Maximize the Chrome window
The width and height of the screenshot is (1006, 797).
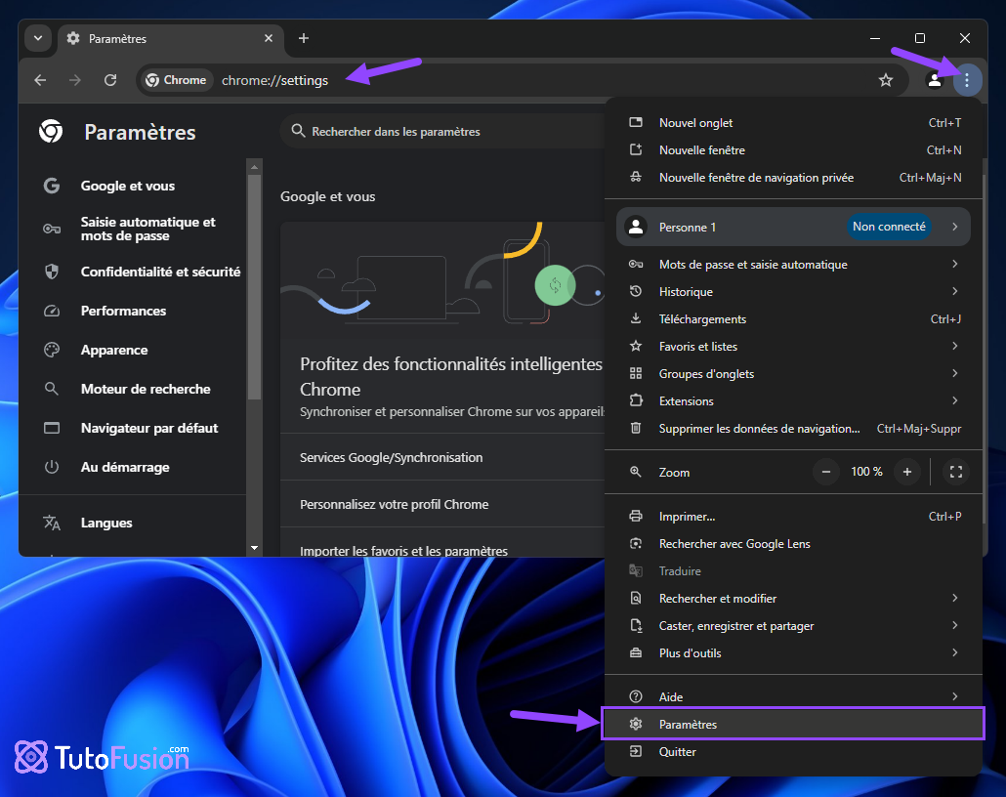click(919, 38)
